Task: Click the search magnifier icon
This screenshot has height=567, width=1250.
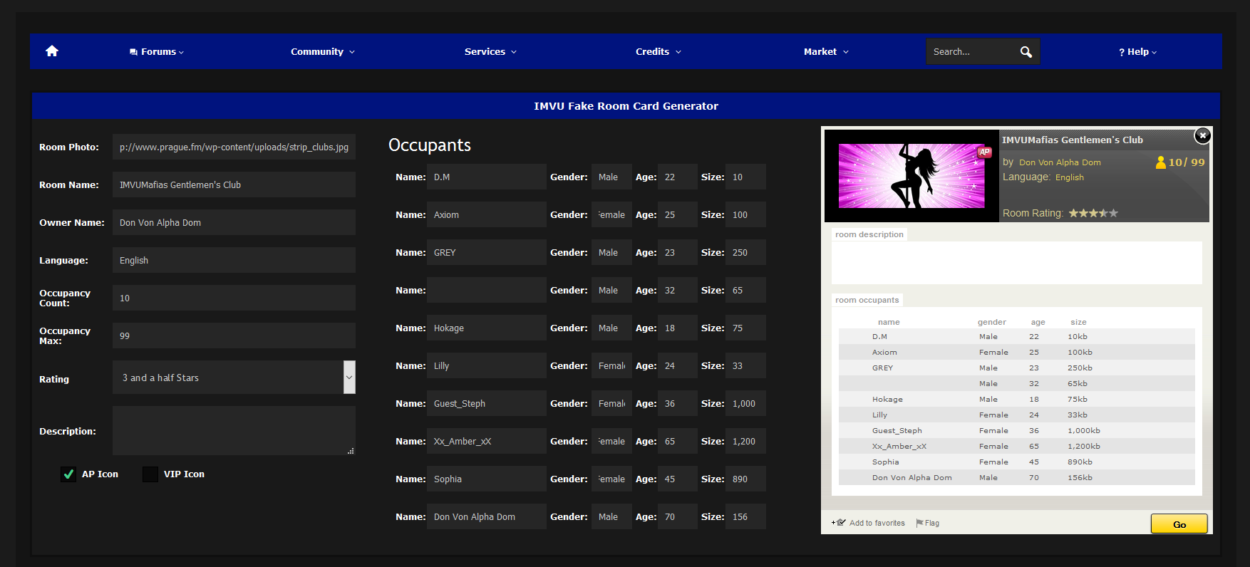Action: tap(1026, 52)
